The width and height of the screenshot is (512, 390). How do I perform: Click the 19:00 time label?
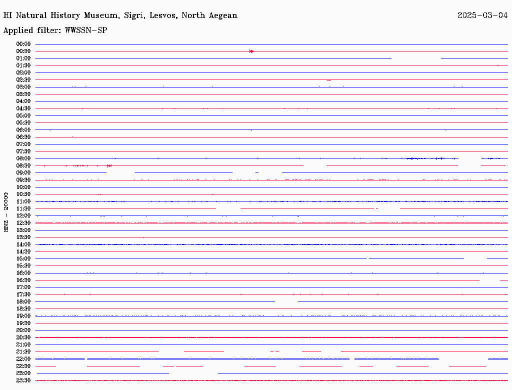click(23, 316)
